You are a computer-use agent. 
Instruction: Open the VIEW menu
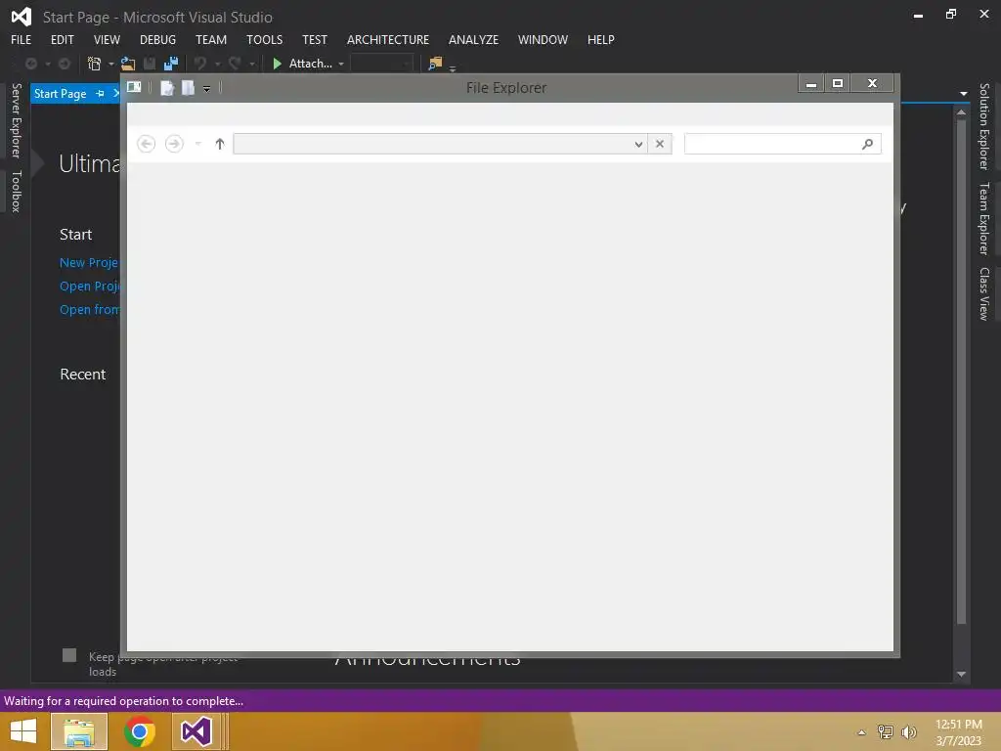107,39
